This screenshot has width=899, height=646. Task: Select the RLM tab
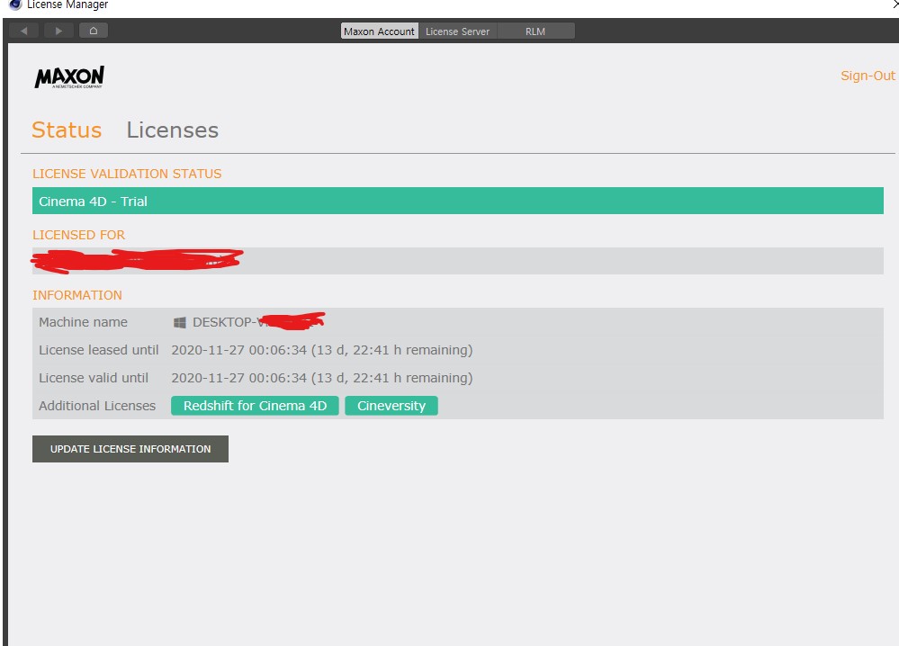click(x=535, y=31)
